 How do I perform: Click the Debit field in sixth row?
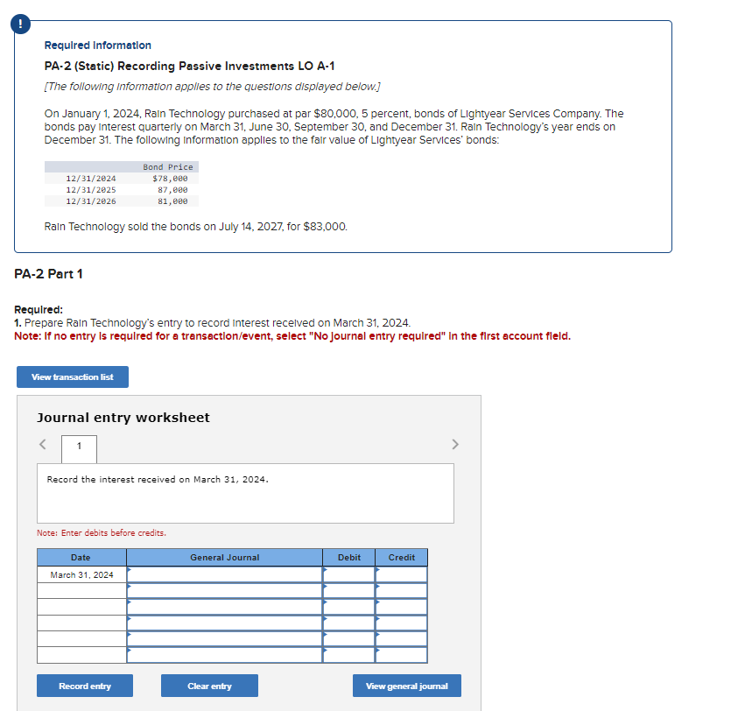click(348, 655)
